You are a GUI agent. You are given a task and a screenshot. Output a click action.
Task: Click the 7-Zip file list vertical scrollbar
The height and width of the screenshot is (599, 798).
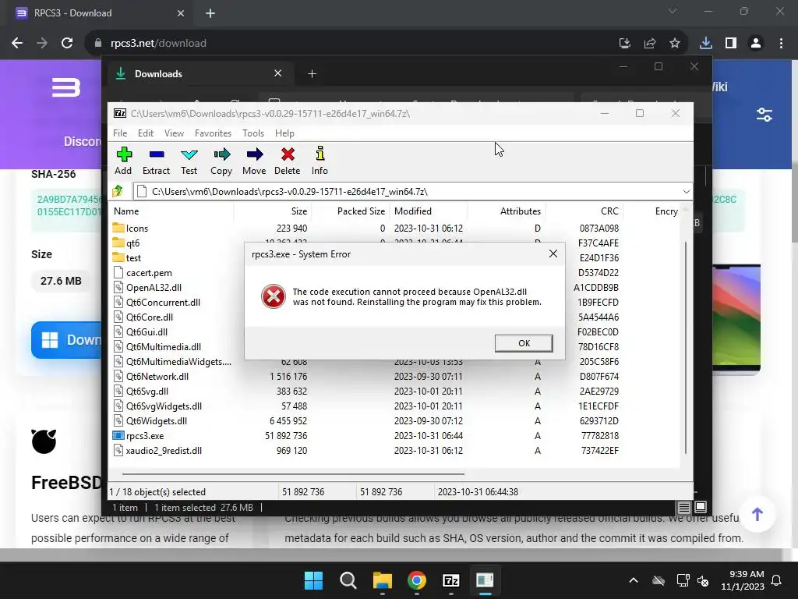686,348
